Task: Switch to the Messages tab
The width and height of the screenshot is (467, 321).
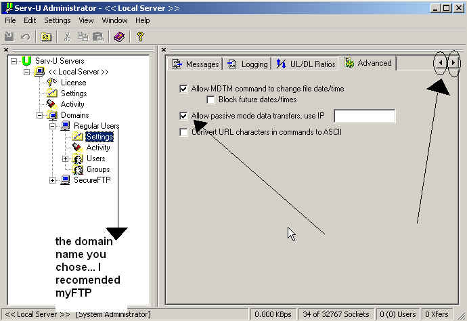Action: (196, 64)
